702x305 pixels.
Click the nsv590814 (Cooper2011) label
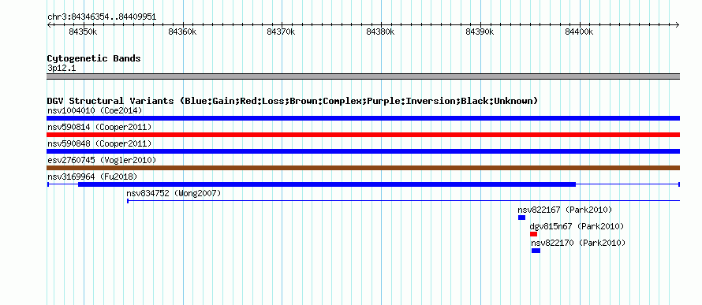(x=99, y=127)
